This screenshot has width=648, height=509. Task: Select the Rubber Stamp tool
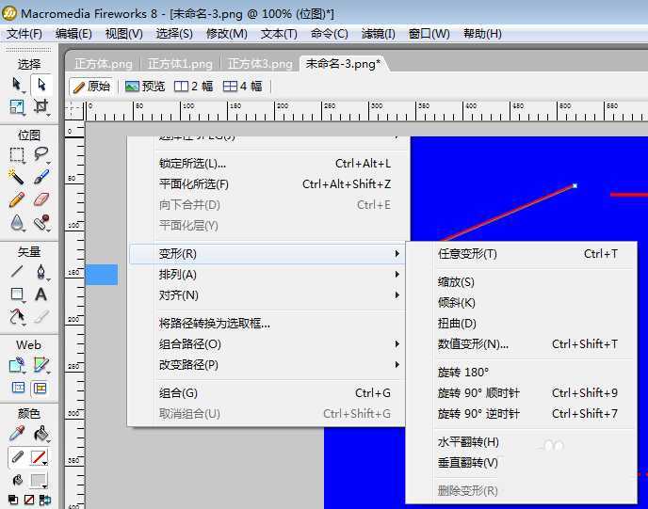(40, 223)
